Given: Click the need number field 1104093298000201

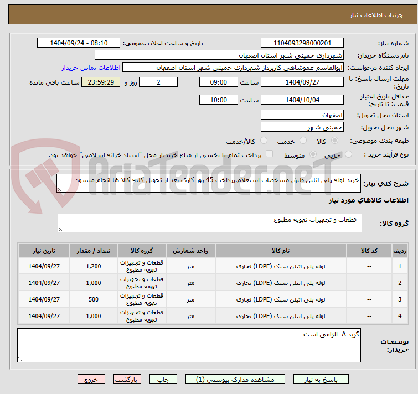Looking at the screenshot, I should point(302,43).
